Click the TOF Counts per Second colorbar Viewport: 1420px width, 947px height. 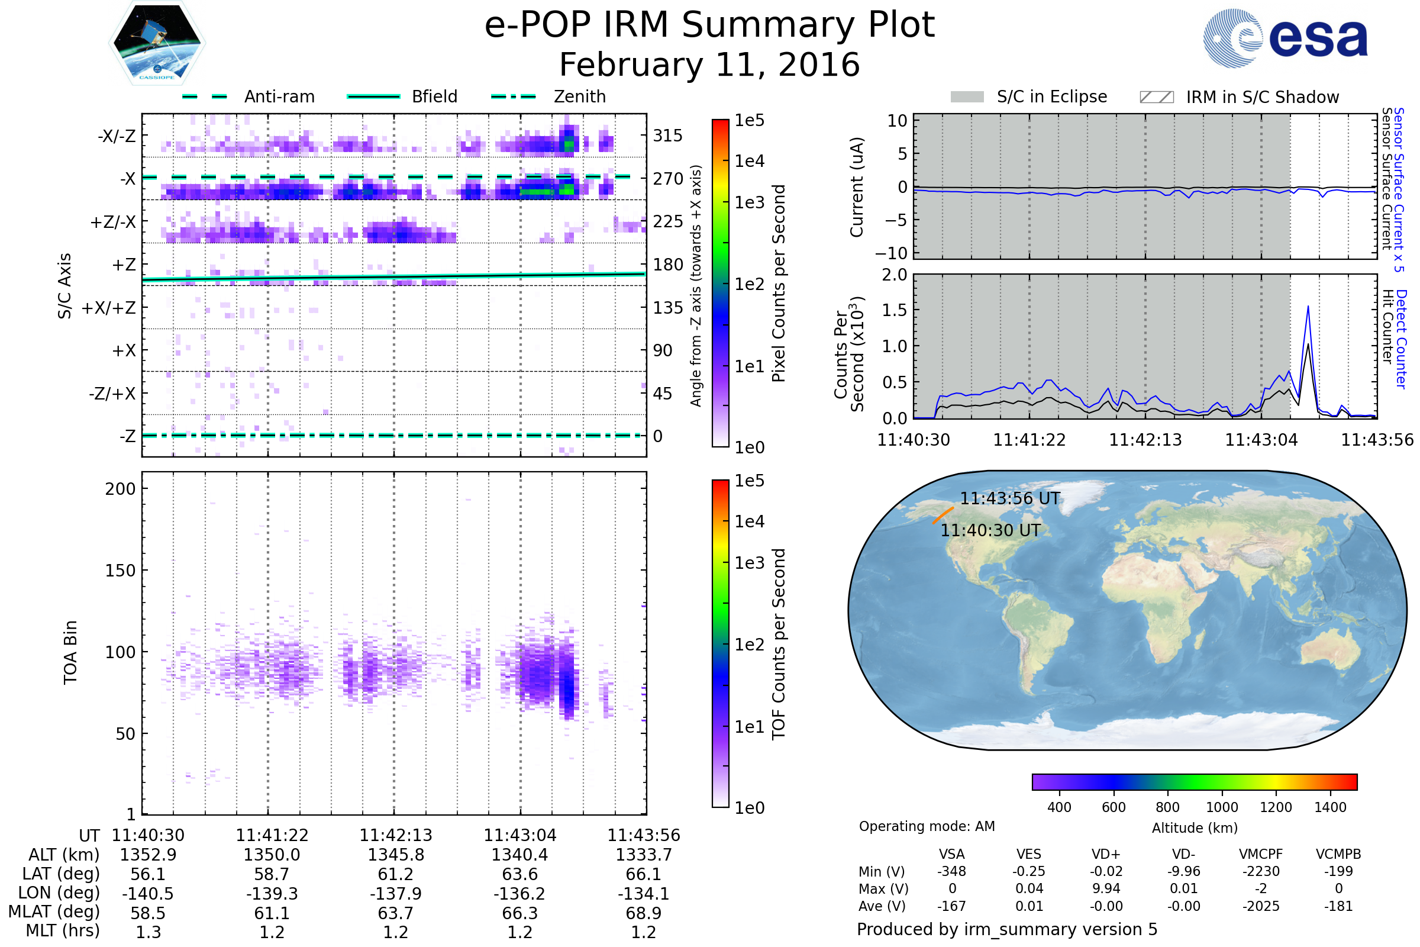pyautogui.click(x=720, y=644)
